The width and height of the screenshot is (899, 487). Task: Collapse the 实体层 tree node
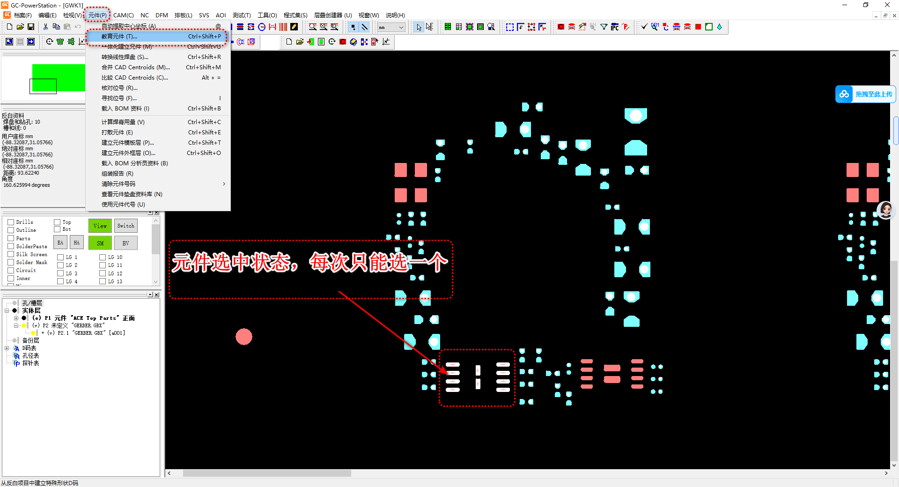tap(7, 310)
